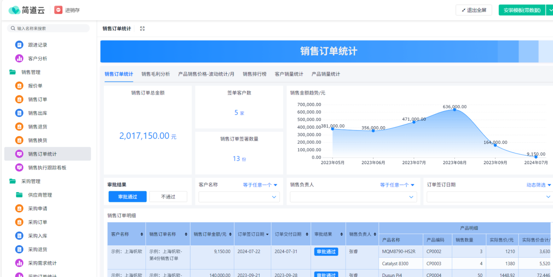
Task: Sort table by 销售订单金额/元 column
Action: [x=231, y=234]
